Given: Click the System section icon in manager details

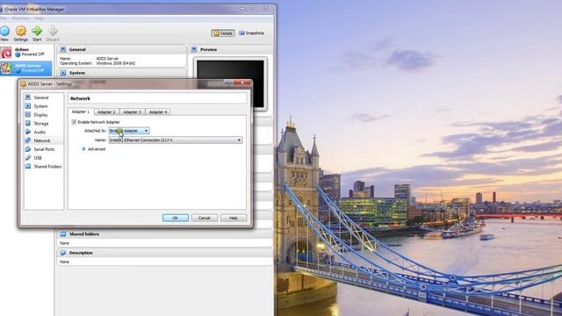Looking at the screenshot, I should (63, 73).
